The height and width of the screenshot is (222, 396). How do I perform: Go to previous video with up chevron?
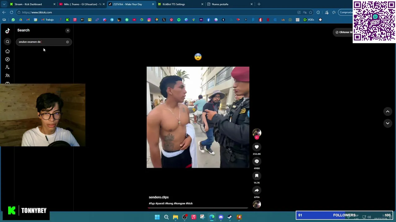(x=388, y=112)
